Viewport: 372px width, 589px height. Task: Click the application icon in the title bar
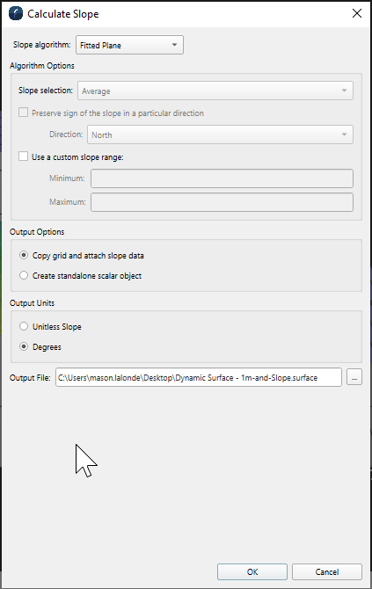click(x=16, y=13)
